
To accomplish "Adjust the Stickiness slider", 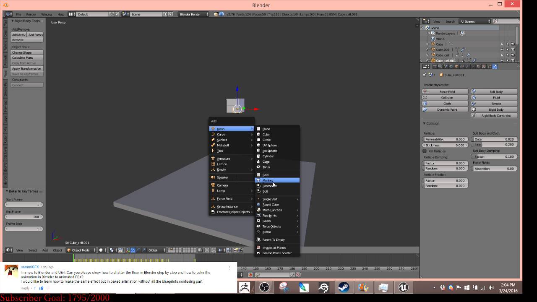I will coord(445,145).
